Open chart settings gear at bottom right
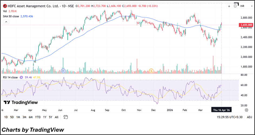The image size is (255, 135). (246, 110)
